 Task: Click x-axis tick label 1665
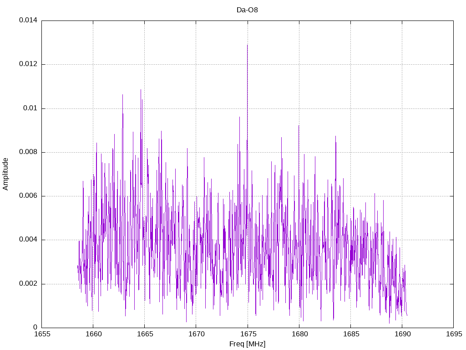[145, 334]
